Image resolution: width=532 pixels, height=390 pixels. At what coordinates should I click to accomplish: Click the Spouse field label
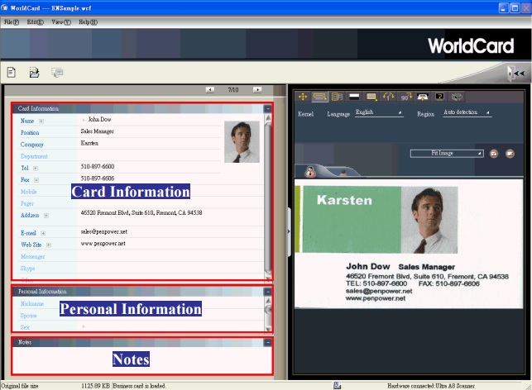[28, 316]
